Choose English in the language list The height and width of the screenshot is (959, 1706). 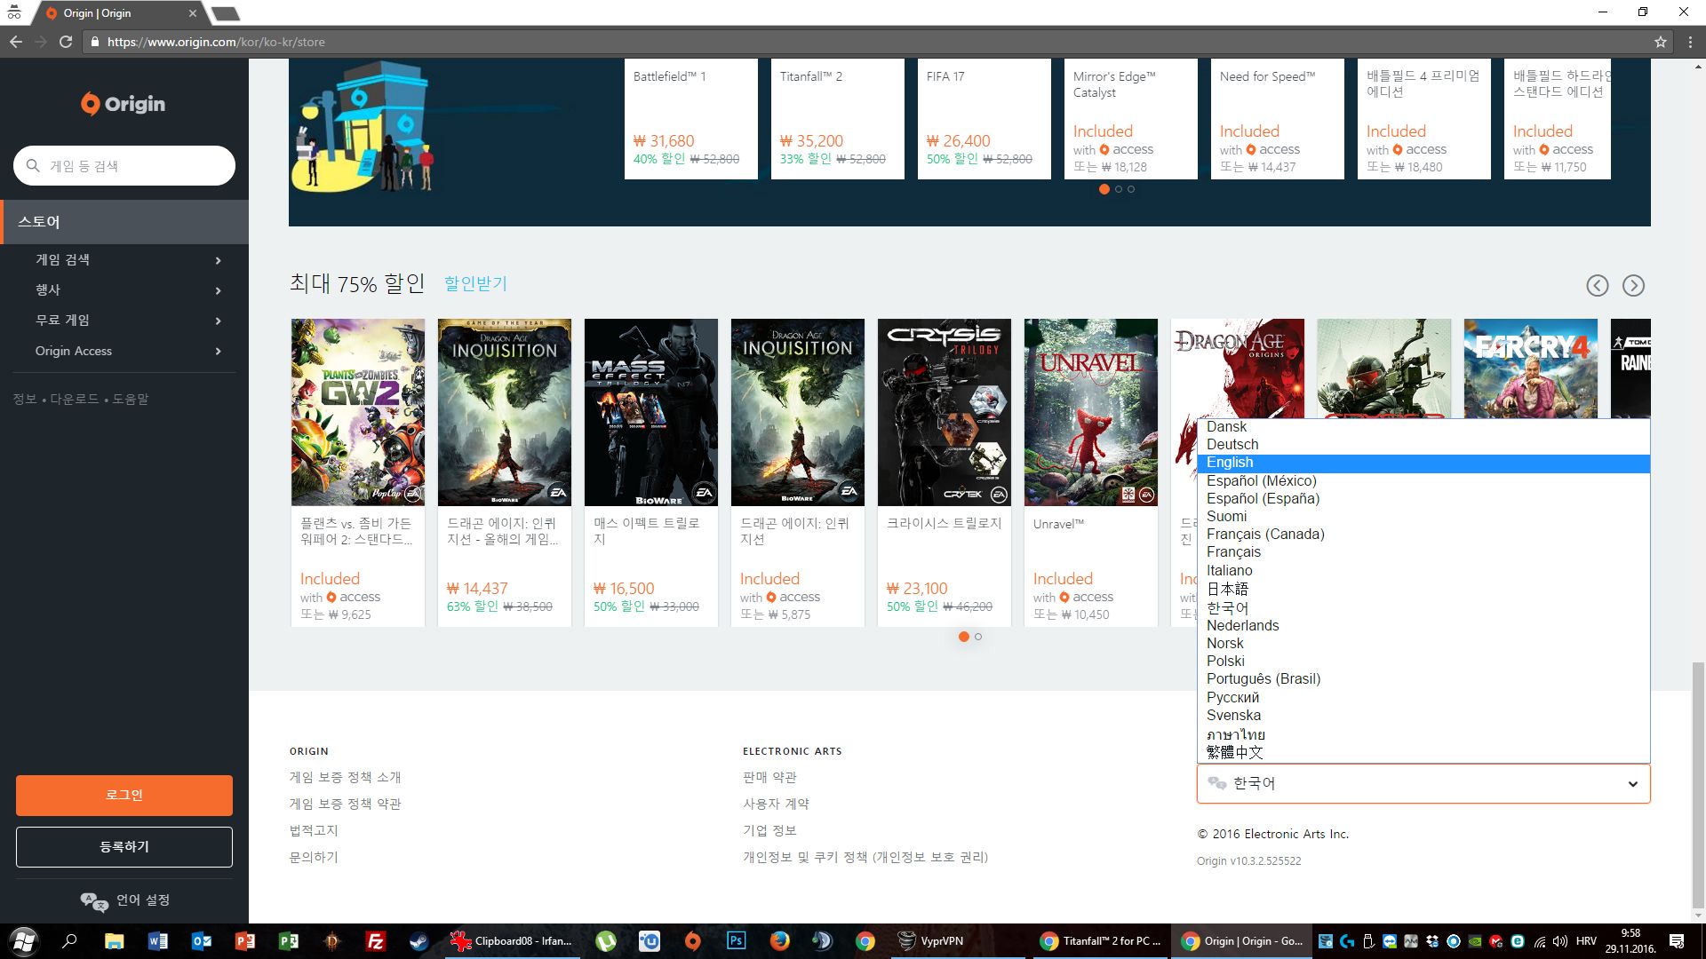1423,463
